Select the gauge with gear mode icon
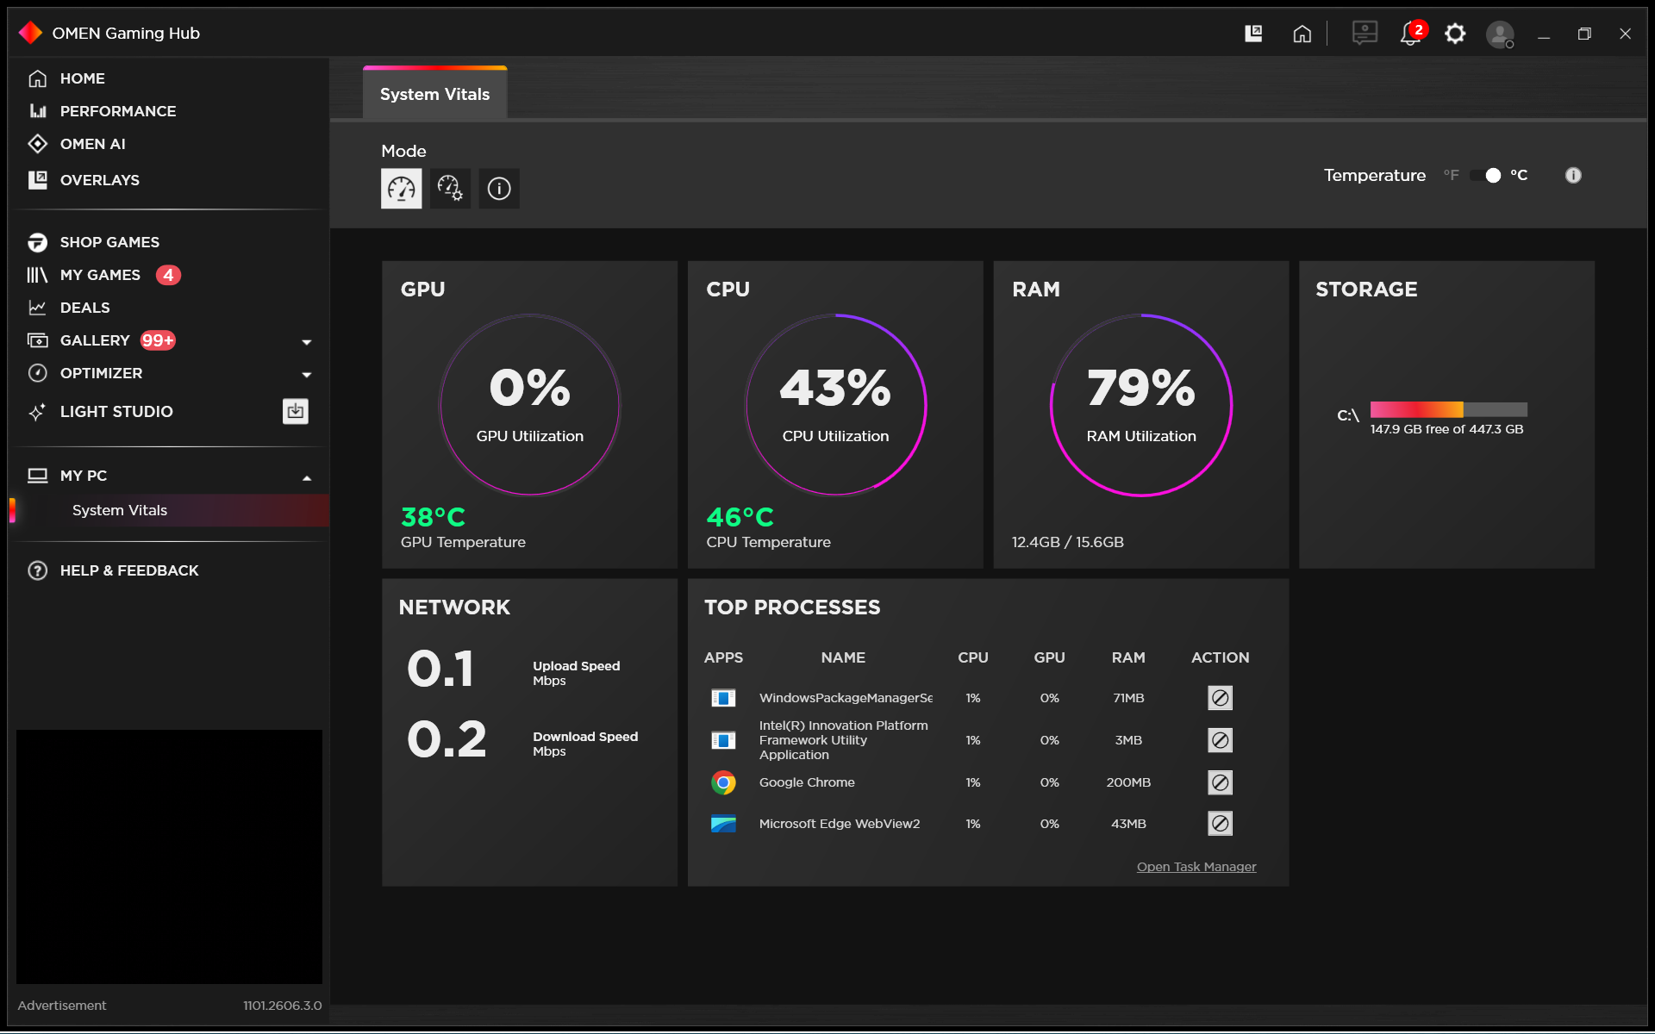Viewport: 1655px width, 1034px height. pyautogui.click(x=450, y=188)
